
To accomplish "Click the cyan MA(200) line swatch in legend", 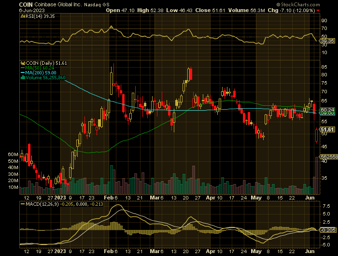I will tap(23, 73).
